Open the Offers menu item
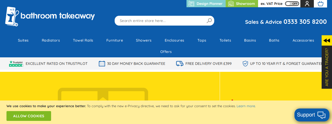Viewport: 332px width, 124px height. [166, 52]
